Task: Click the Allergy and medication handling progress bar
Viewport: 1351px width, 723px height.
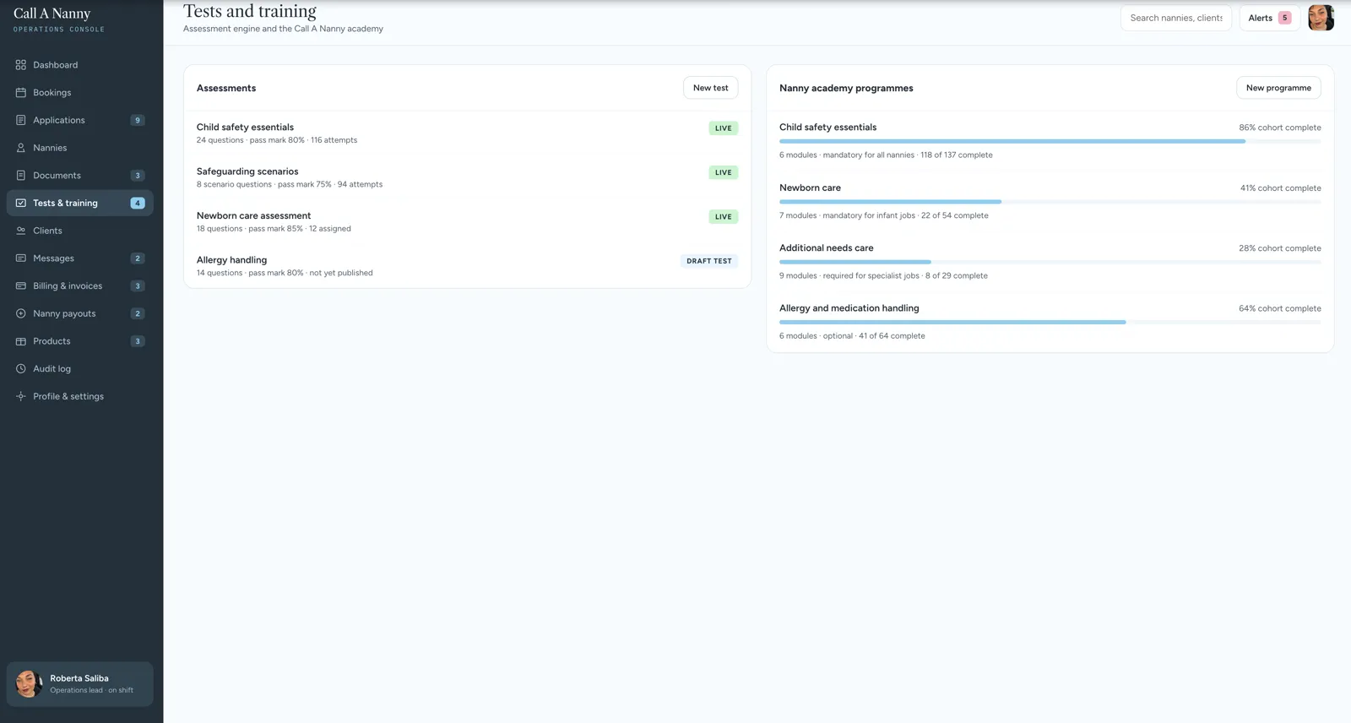Action: (1050, 322)
